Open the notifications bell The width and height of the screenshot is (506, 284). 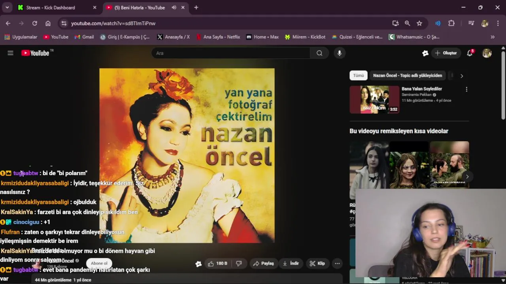(x=470, y=53)
